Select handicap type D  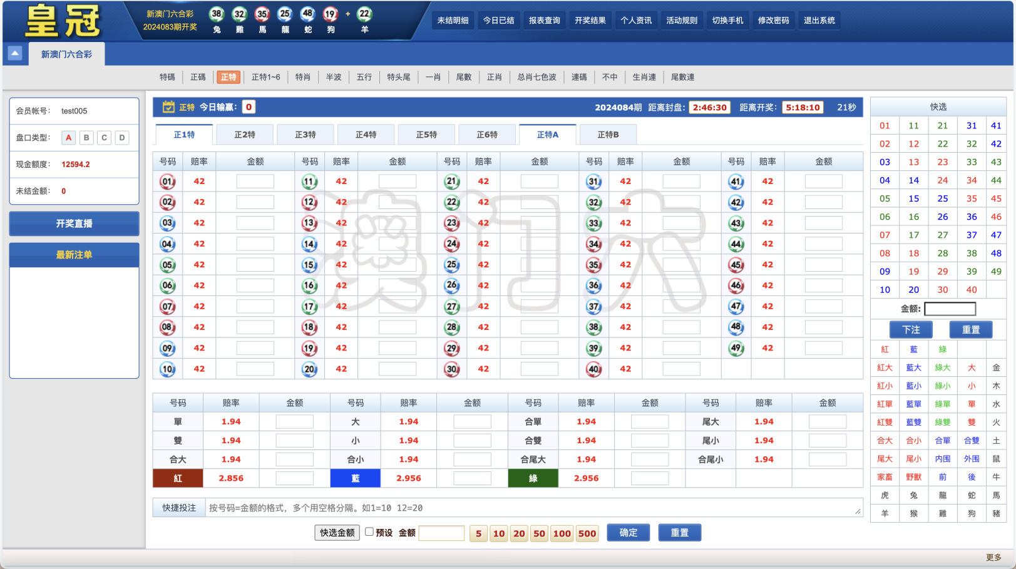(121, 137)
